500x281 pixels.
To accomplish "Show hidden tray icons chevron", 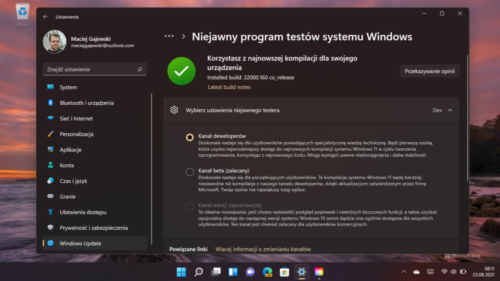I will (x=403, y=272).
